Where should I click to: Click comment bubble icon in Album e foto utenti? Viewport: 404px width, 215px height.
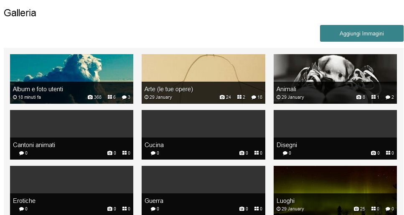point(124,97)
